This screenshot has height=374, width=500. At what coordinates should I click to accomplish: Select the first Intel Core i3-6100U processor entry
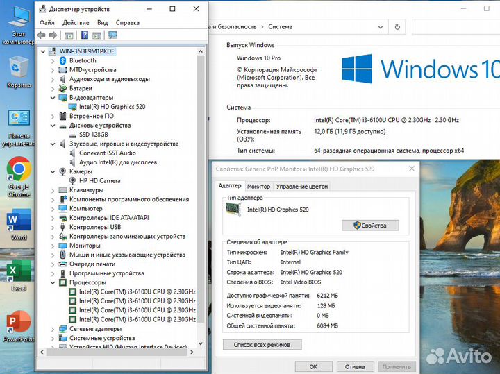pos(137,292)
